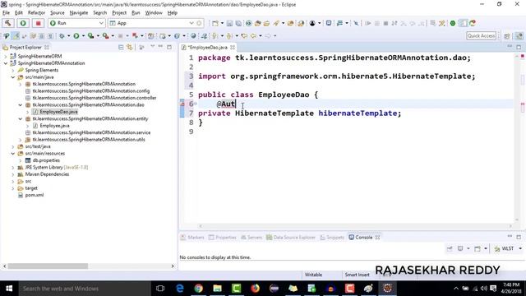This screenshot has height=296, width=526.
Task: Click the gear icon next to App dropdown
Action: [x=199, y=23]
